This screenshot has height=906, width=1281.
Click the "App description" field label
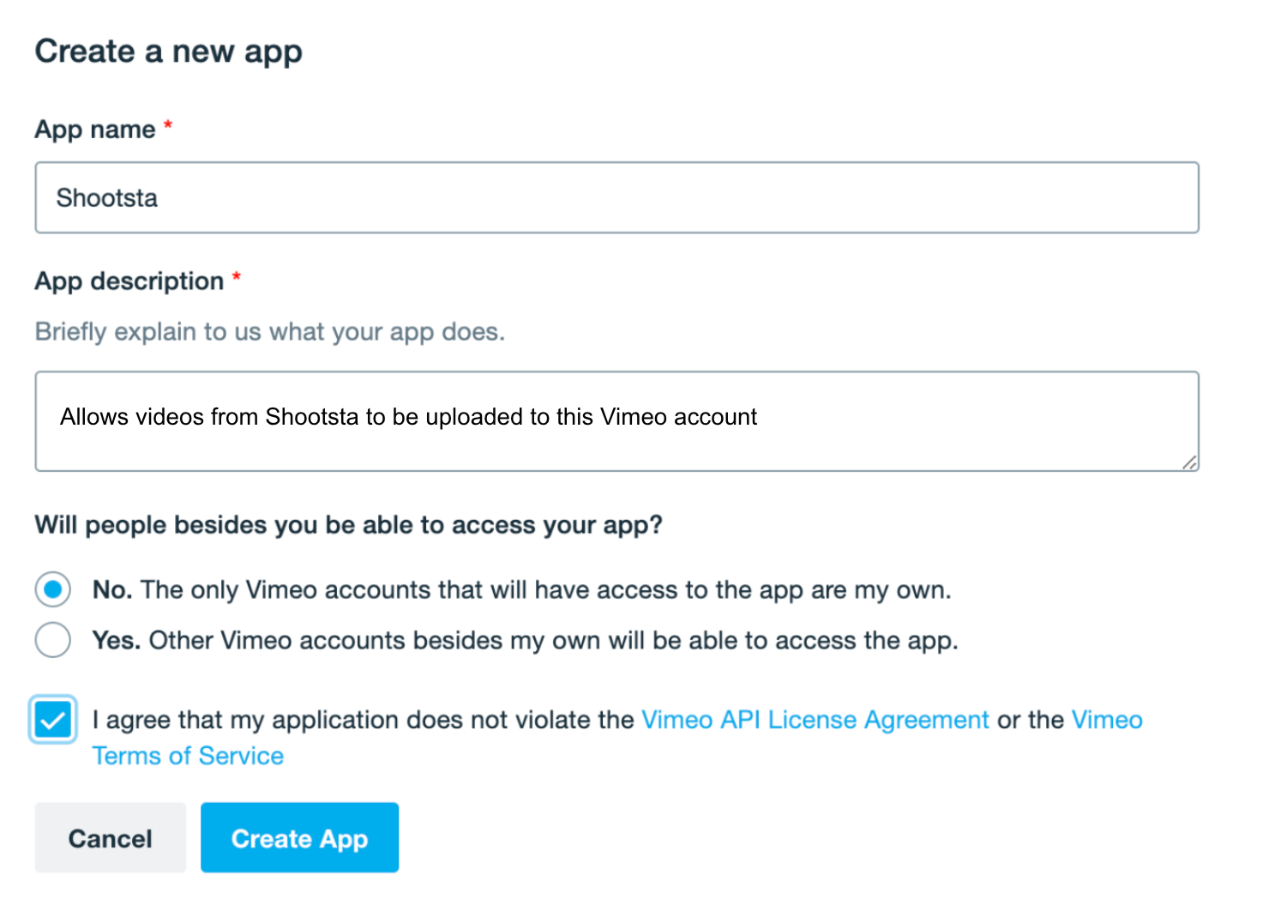coord(129,281)
